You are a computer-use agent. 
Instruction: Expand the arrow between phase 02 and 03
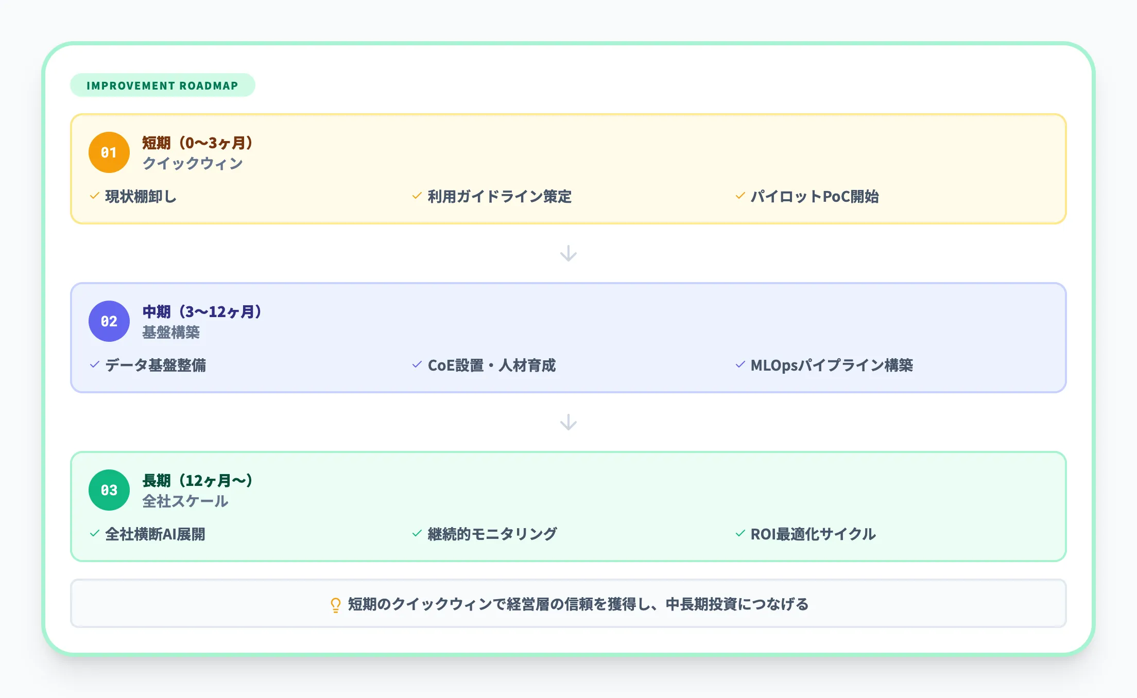(568, 422)
